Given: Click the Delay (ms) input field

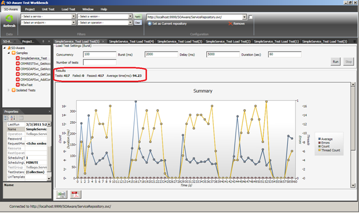Looking at the screenshot, I should point(223,54).
